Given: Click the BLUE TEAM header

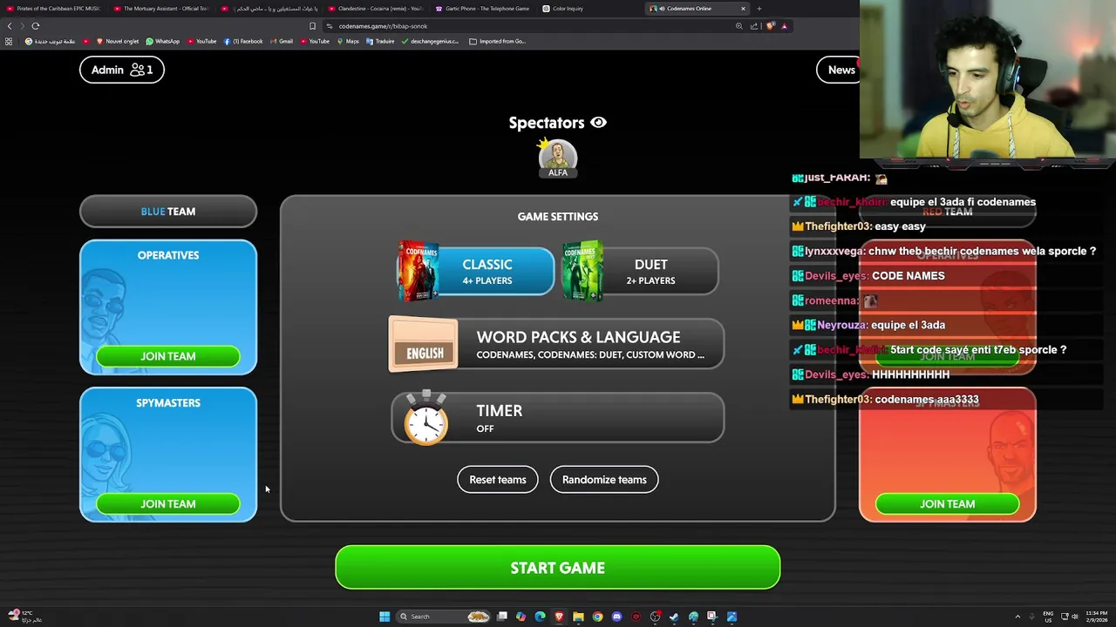Looking at the screenshot, I should (168, 212).
